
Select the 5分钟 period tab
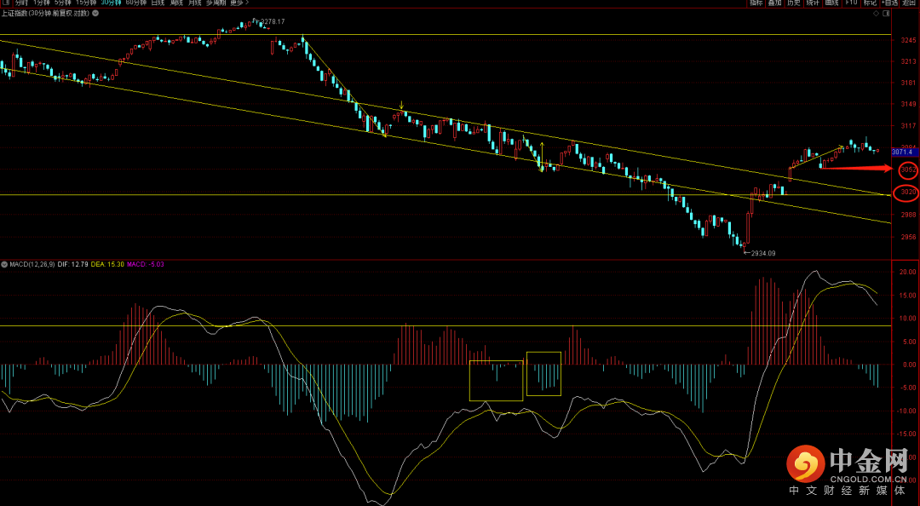point(62,3)
